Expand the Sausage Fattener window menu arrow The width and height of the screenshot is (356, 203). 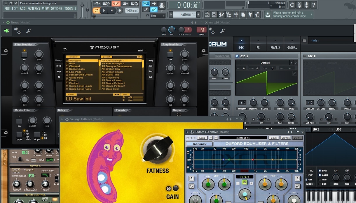[62, 119]
